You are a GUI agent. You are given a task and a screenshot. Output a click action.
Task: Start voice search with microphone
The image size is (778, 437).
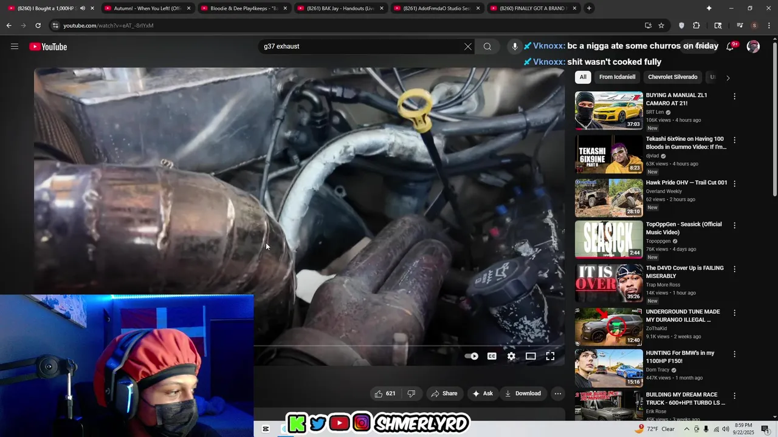point(515,47)
